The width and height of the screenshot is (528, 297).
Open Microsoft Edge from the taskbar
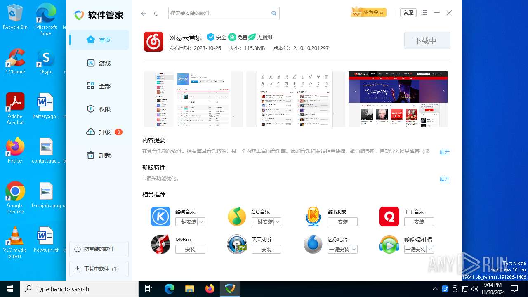click(170, 289)
